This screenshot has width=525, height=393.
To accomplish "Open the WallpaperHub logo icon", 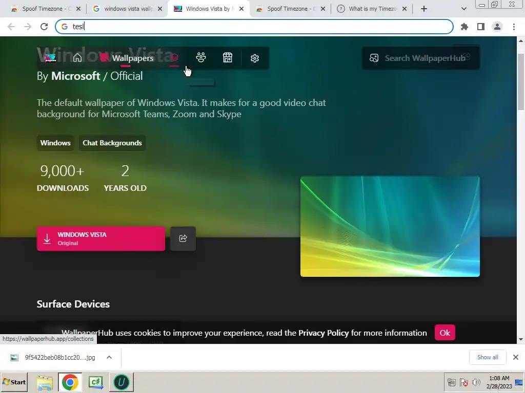I will (x=50, y=58).
